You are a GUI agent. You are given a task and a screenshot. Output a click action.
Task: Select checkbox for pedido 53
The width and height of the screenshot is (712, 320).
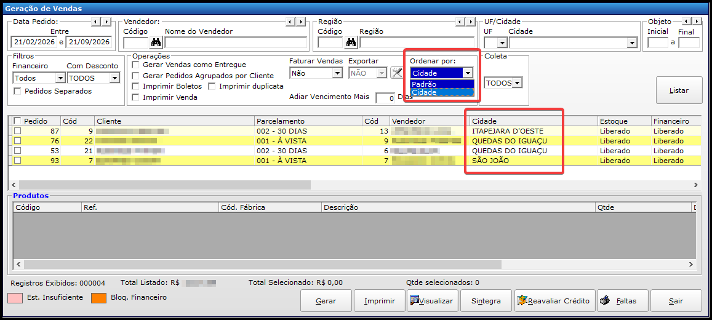[18, 150]
